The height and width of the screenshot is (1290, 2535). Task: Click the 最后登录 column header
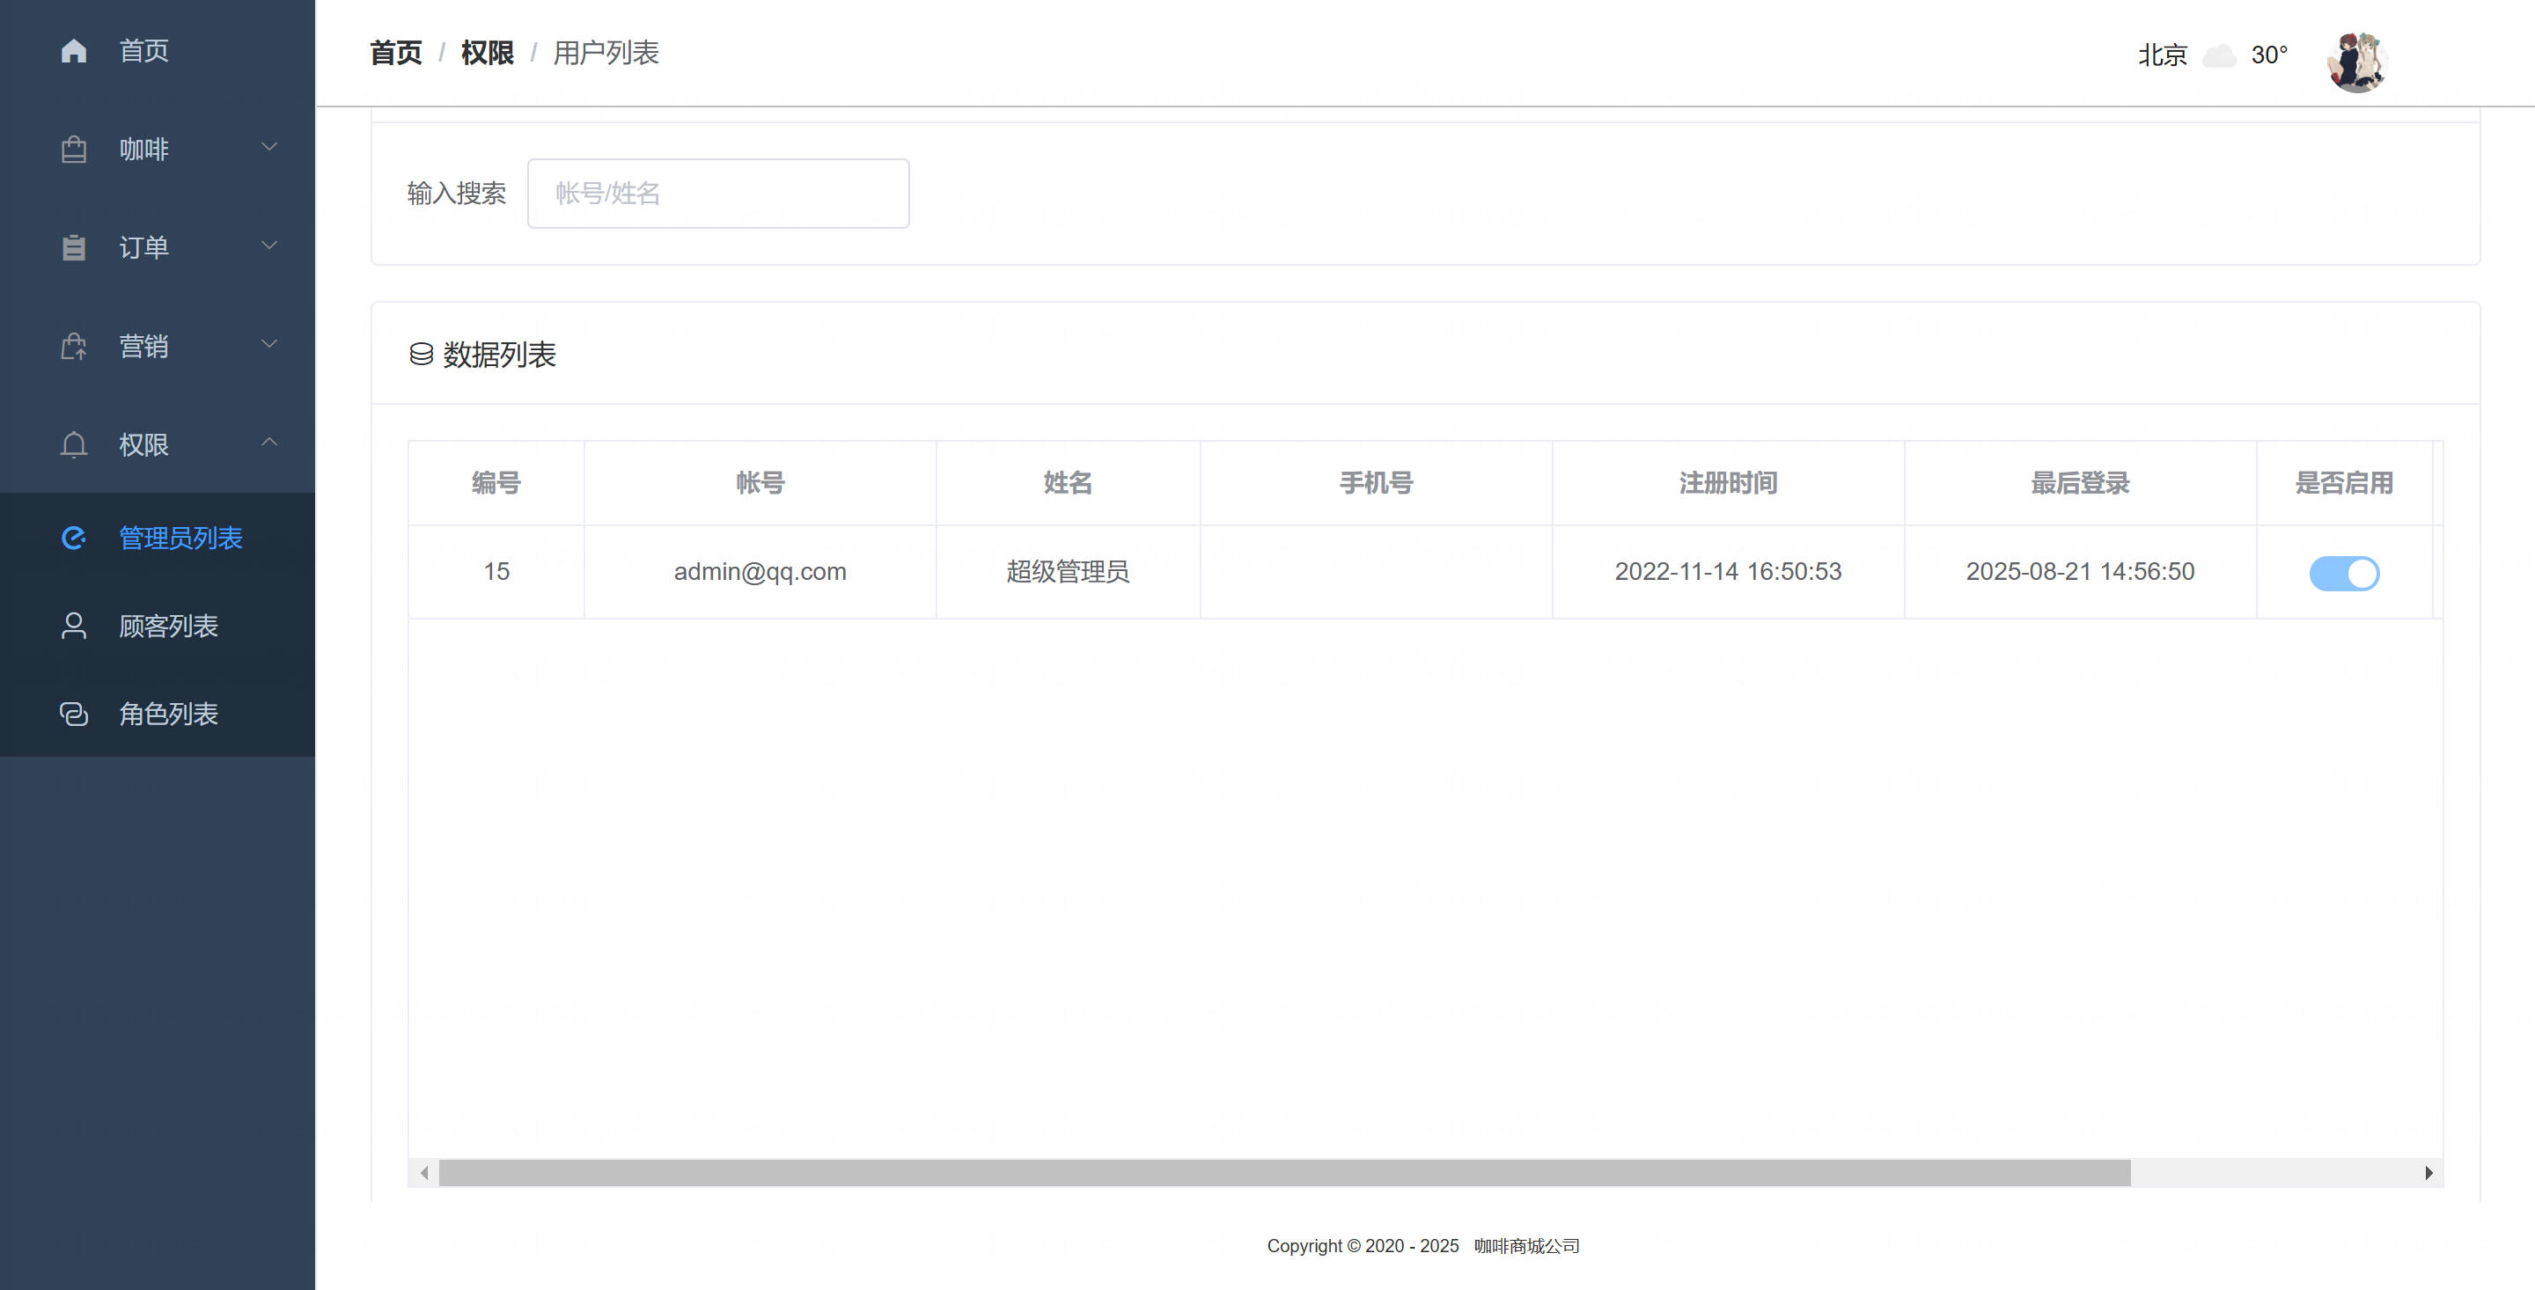2080,483
